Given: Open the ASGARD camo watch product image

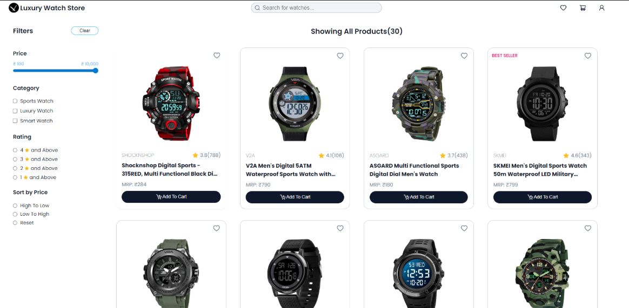Looking at the screenshot, I should (418, 104).
